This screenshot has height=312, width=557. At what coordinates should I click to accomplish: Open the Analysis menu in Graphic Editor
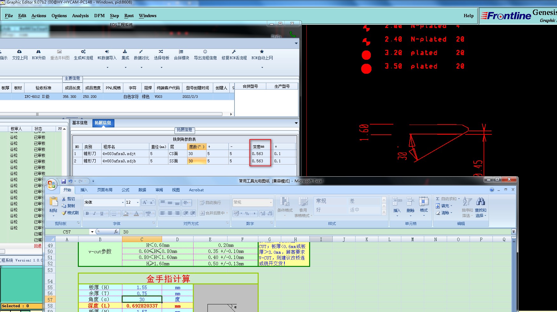click(80, 16)
